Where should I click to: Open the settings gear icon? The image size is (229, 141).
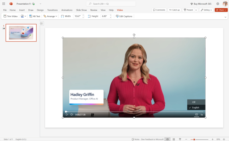[x=218, y=4]
